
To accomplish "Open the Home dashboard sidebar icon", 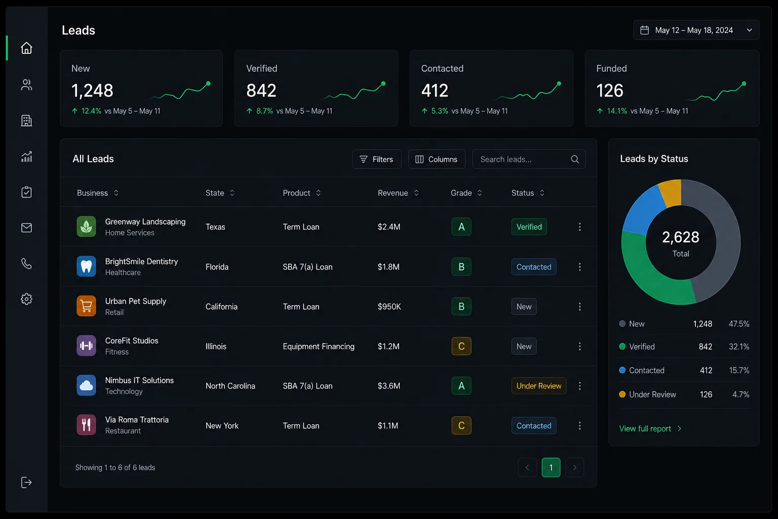I will click(x=26, y=48).
